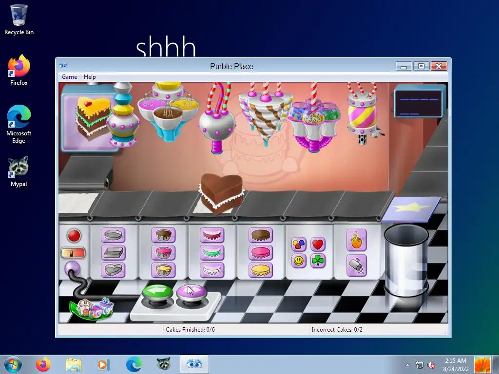Hit the red round stop button
The width and height of the screenshot is (499, 374).
(74, 236)
